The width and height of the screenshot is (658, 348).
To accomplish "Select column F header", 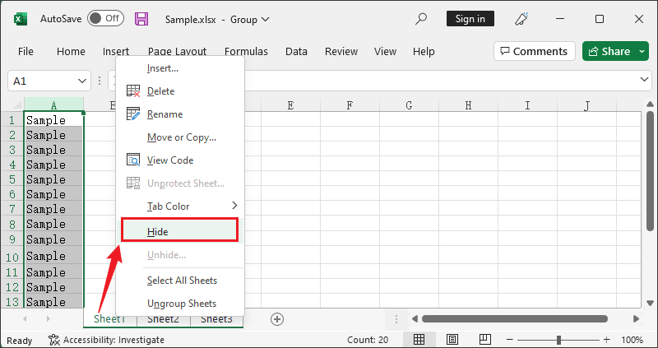I will [350, 105].
